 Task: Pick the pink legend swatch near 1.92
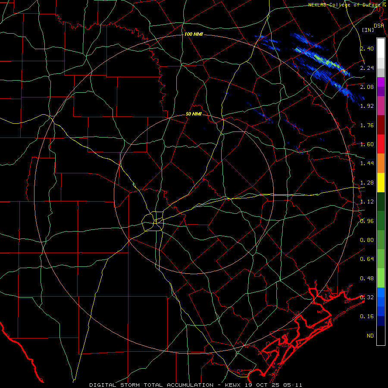tap(381, 106)
